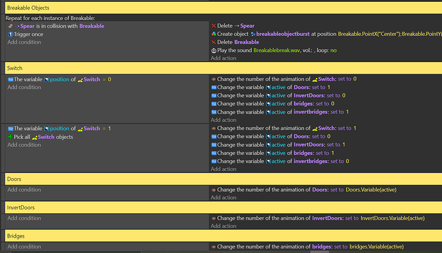Click animation icon for Doors.Variable(active) action

pos(214,190)
